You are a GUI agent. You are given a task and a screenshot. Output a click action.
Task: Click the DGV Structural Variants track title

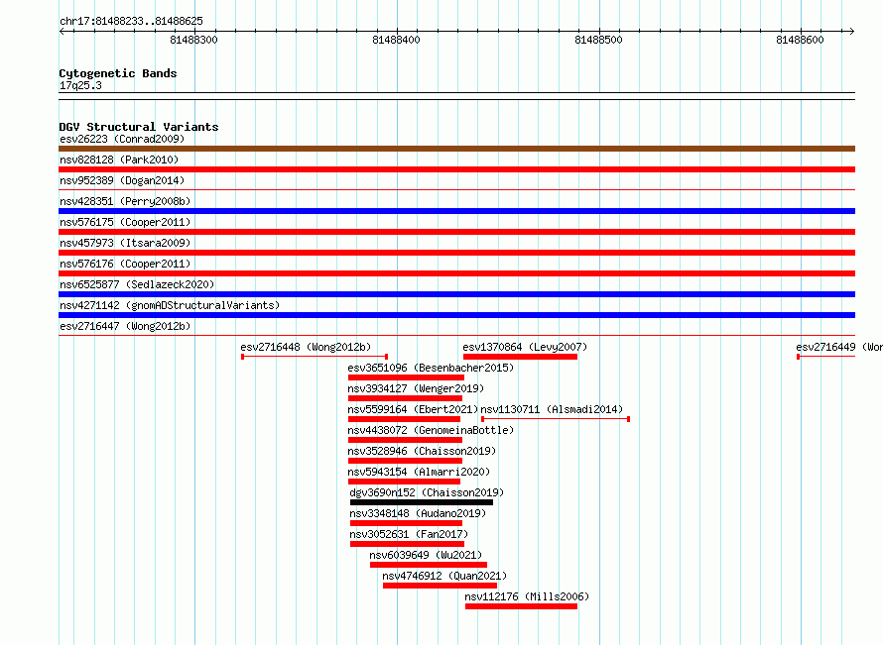[x=139, y=127]
